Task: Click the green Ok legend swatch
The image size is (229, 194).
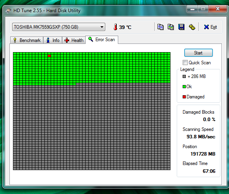Action: pyautogui.click(x=184, y=87)
